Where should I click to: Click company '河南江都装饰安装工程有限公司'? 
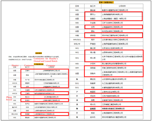pos(114,68)
